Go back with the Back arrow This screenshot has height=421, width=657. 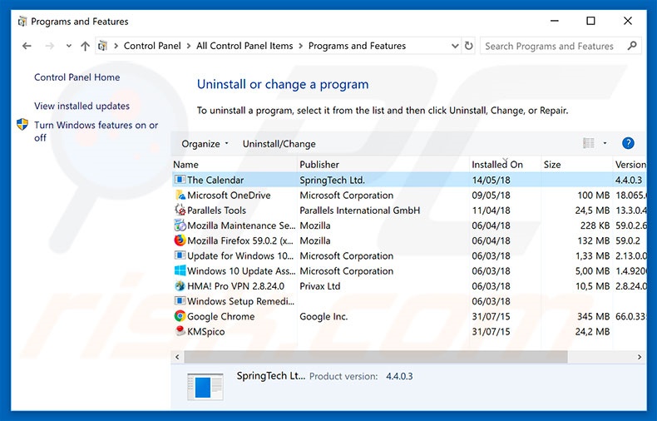(x=27, y=46)
